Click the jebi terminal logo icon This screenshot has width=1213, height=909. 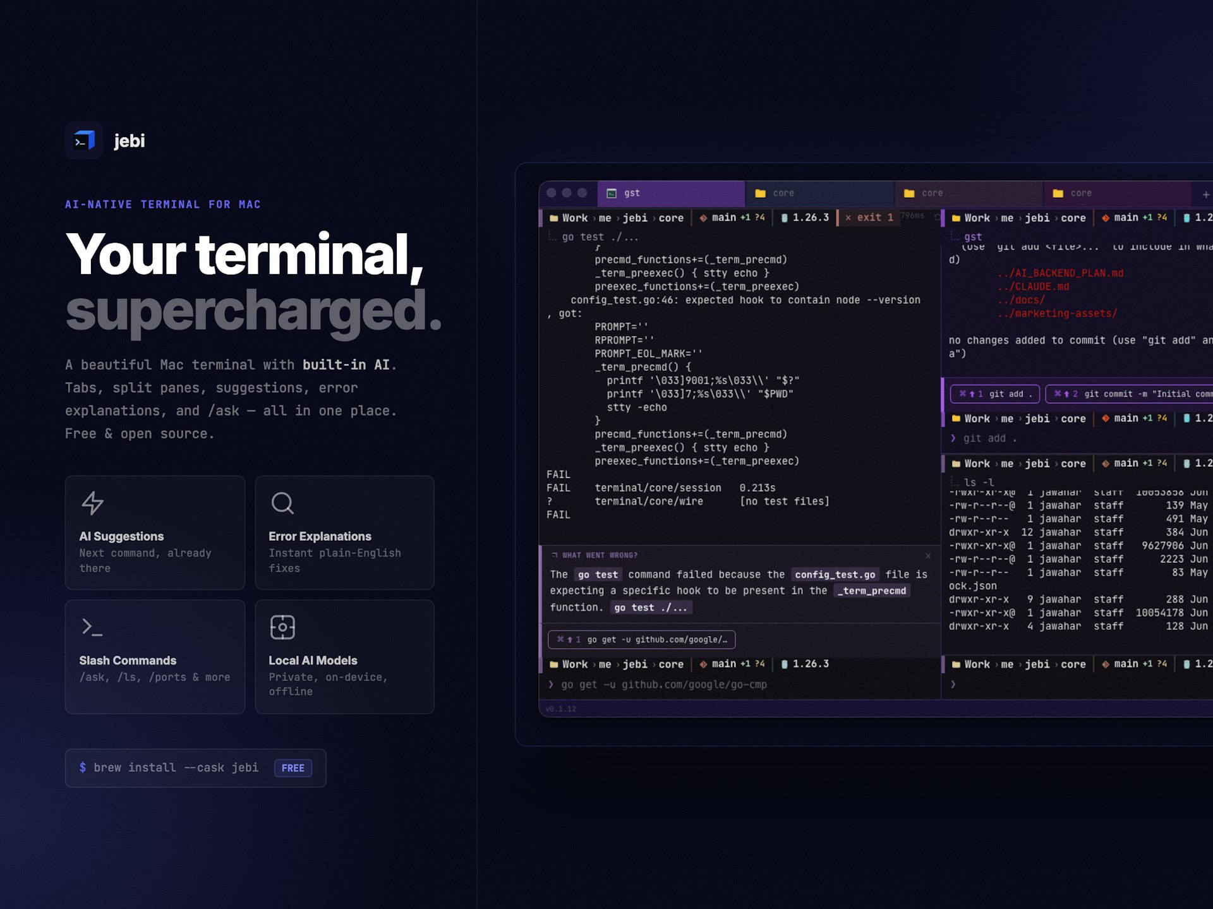tap(84, 140)
